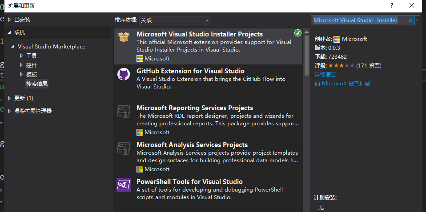Open the 排序依据 sort dropdown

[x=175, y=20]
